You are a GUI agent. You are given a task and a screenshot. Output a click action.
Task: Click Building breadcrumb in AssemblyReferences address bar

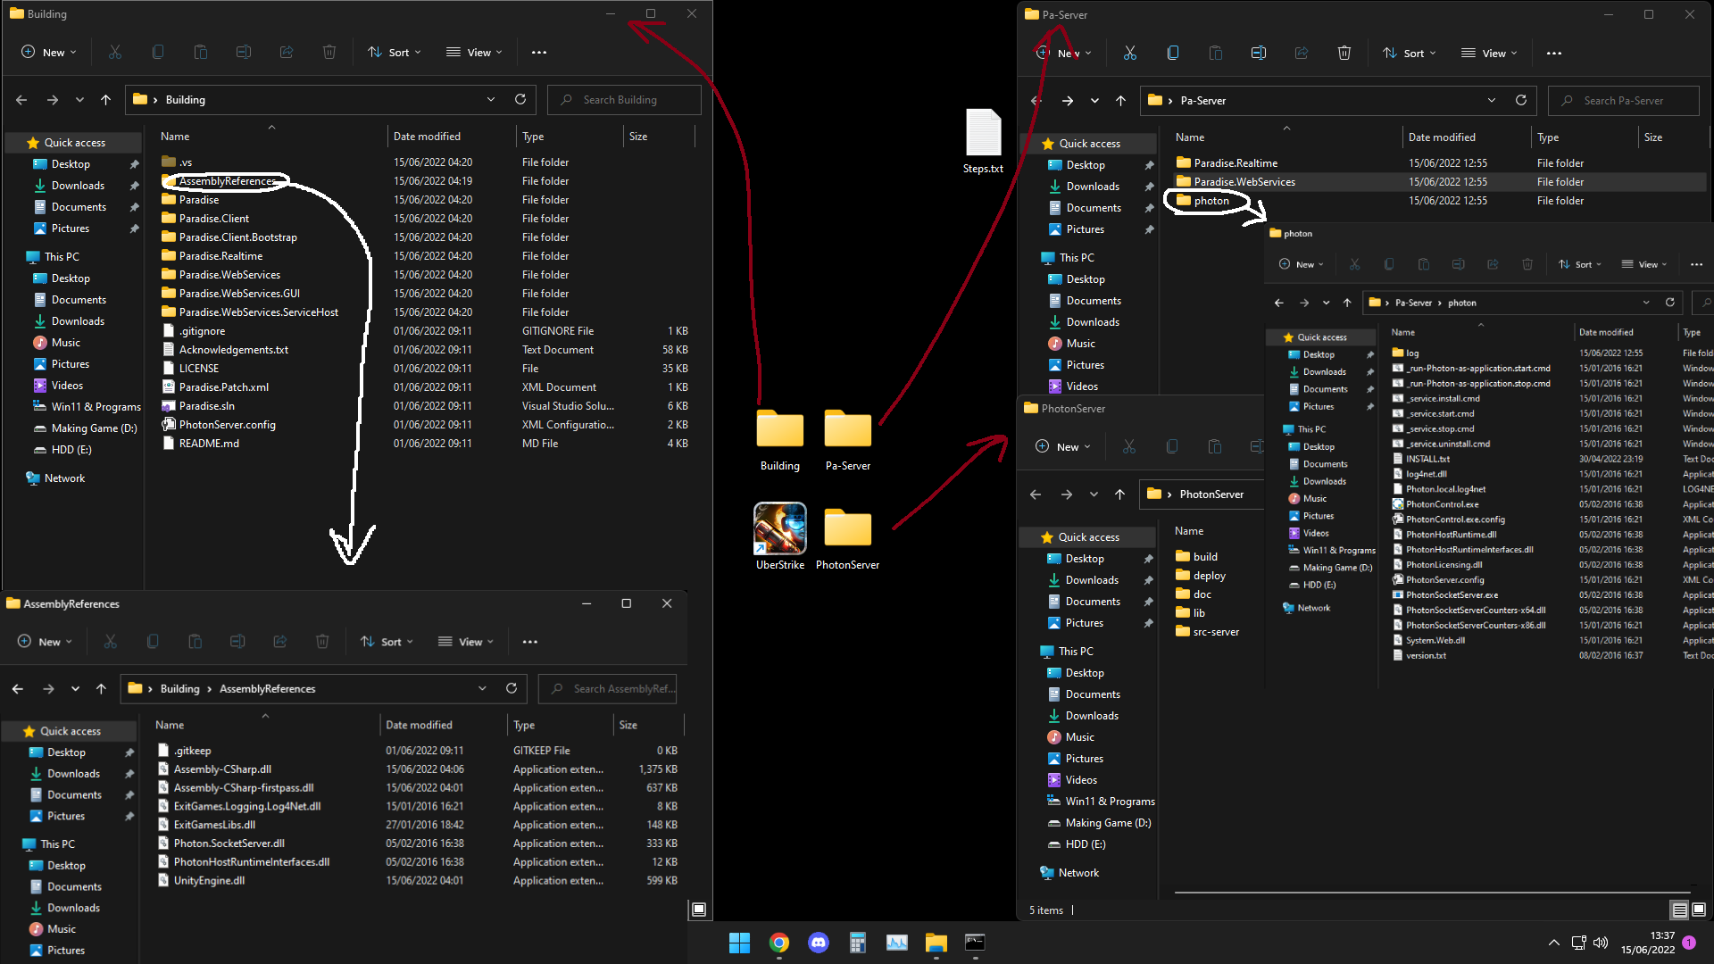180,688
